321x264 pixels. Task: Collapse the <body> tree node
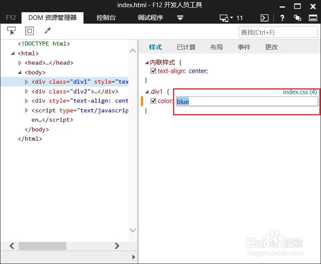coord(20,72)
